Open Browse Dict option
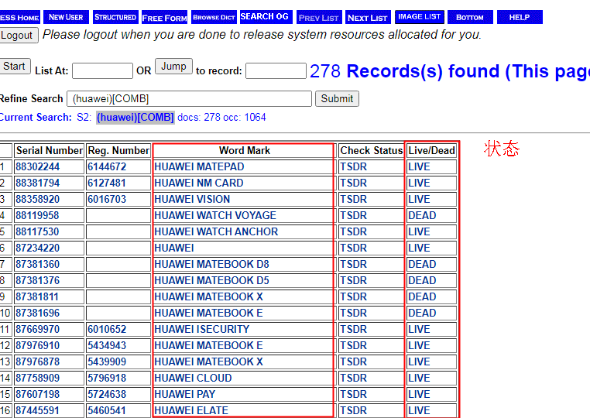 (x=214, y=17)
